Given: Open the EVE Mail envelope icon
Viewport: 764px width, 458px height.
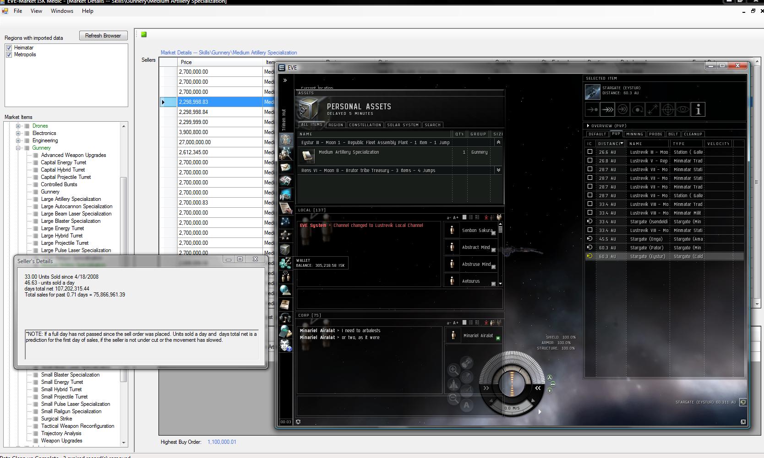Looking at the screenshot, I should (x=286, y=167).
